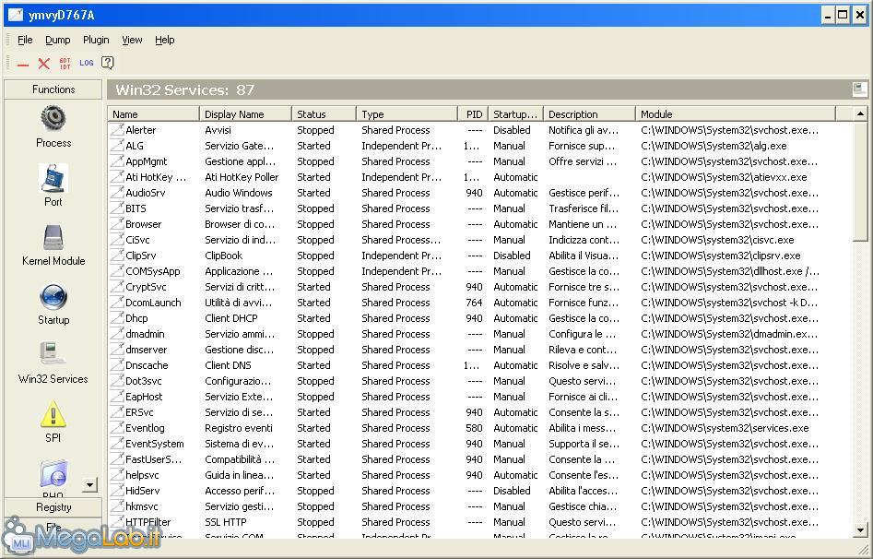Screen dimensions: 873x559
Task: Select the EapHost service name
Action: 144,397
